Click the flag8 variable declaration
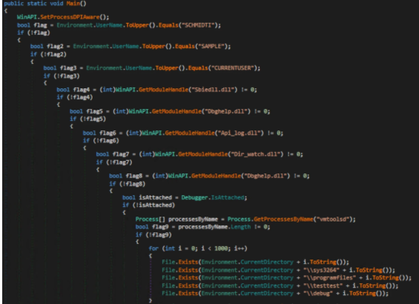 point(134,176)
